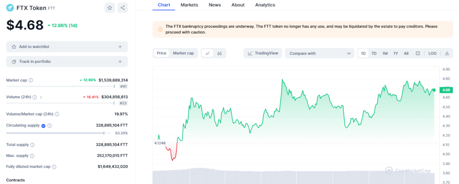The height and width of the screenshot is (184, 459).
Task: Click volume rank #23 badge
Action: point(123,103)
